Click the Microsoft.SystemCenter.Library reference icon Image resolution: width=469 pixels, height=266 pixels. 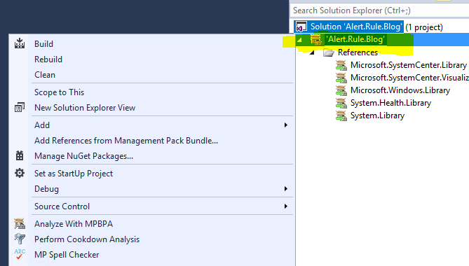[x=341, y=65]
